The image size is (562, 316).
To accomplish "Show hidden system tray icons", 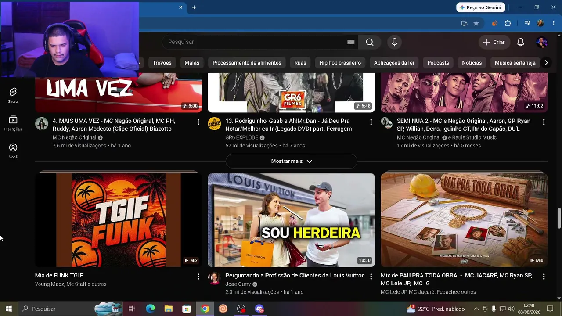I will 476,309.
